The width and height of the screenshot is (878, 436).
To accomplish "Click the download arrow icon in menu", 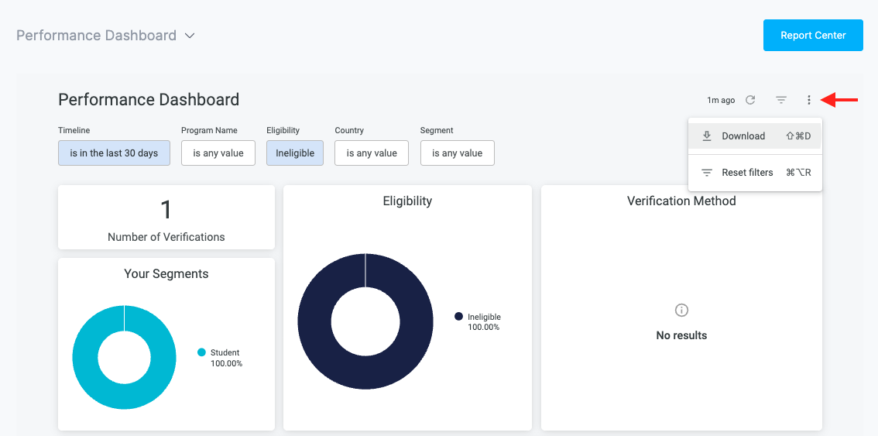I will click(706, 136).
